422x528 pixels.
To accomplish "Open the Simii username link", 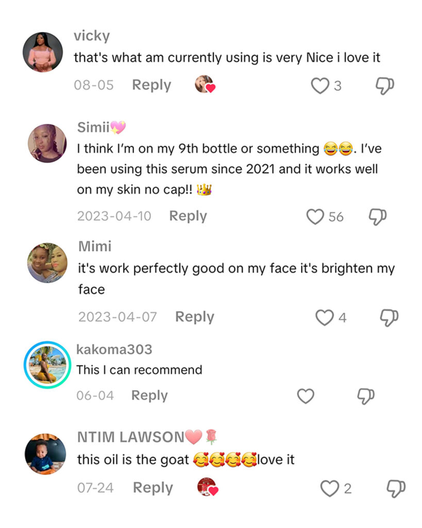I will click(93, 127).
